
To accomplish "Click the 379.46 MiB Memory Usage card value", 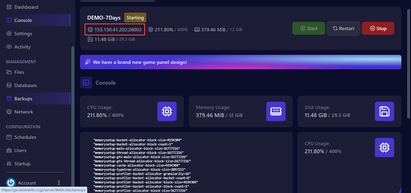I will 211,115.
